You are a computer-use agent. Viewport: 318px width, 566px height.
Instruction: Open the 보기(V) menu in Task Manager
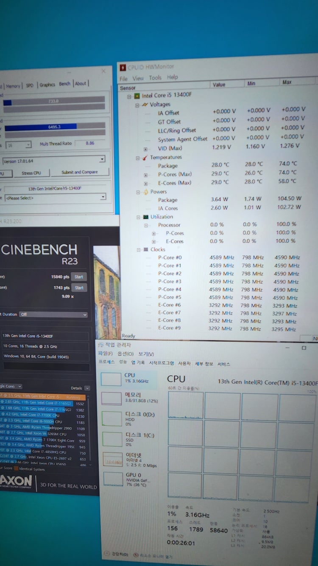pos(146,354)
